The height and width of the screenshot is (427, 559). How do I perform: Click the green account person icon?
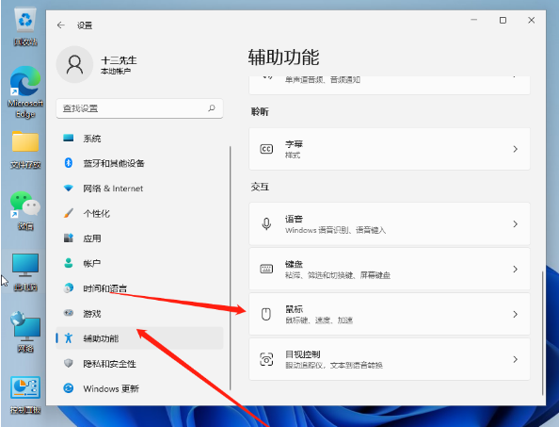coord(68,263)
